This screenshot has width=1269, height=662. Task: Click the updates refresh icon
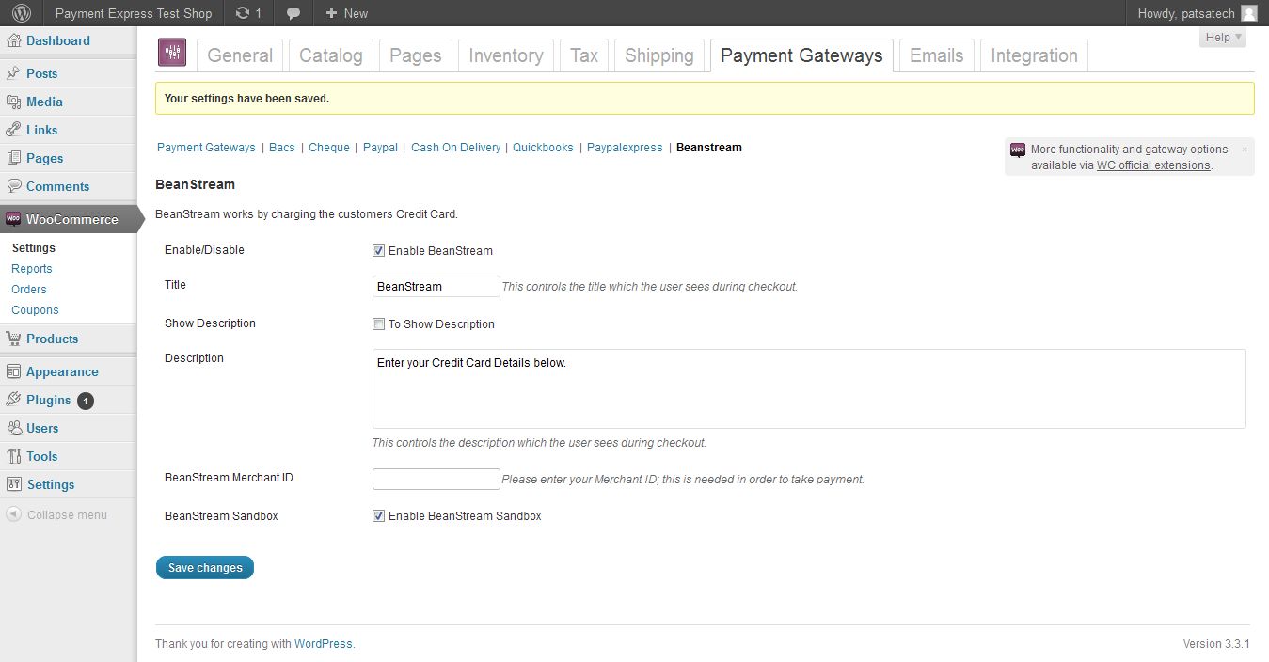[244, 13]
